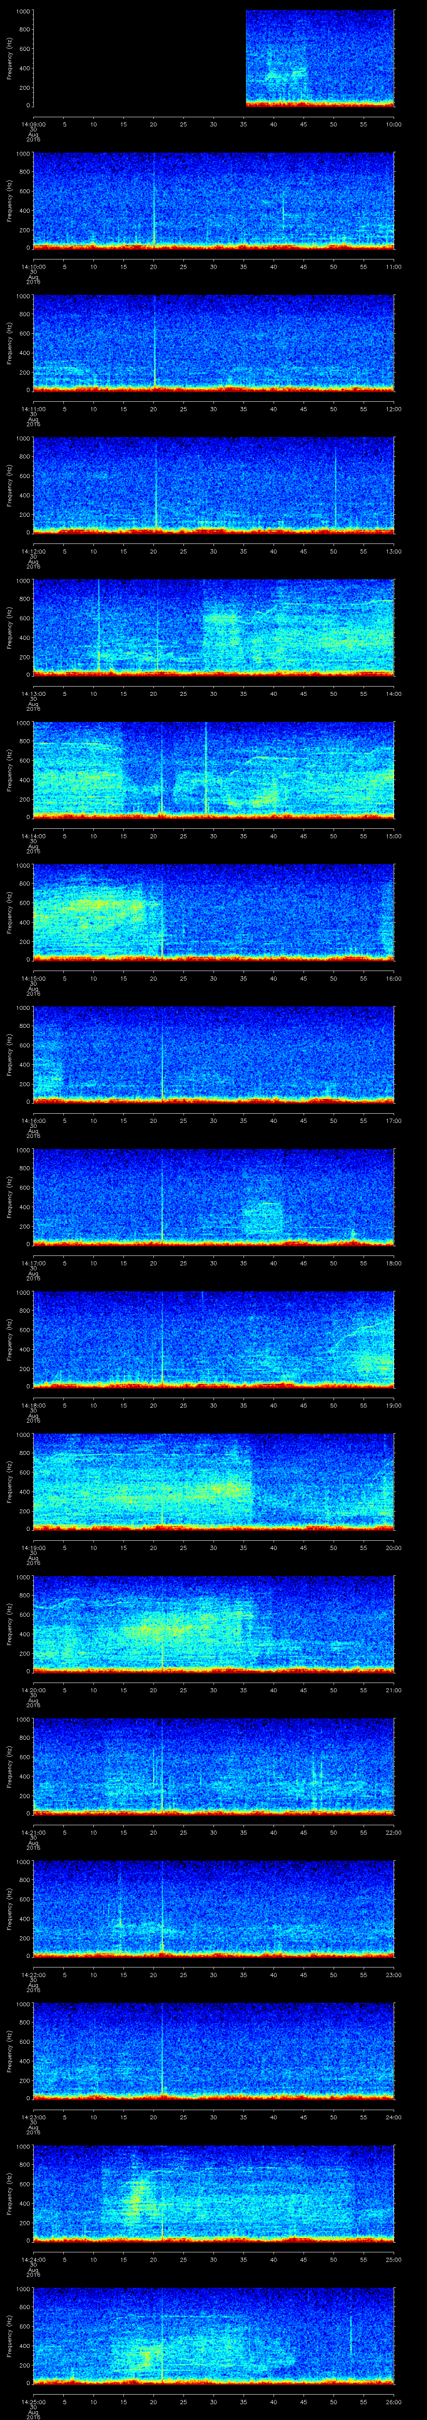Click the spectrogram panel starting at 14:12:00
This screenshot has width=427, height=2420.
pyautogui.click(x=214, y=486)
